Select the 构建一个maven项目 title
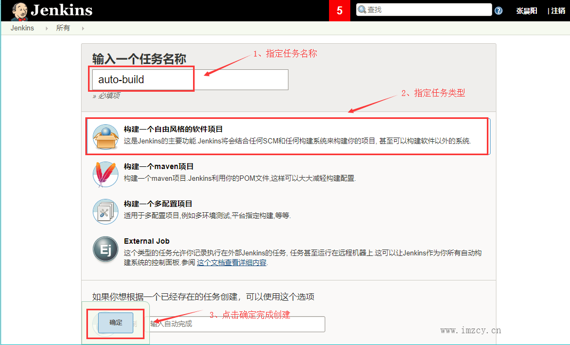The height and width of the screenshot is (345, 570). 159,166
